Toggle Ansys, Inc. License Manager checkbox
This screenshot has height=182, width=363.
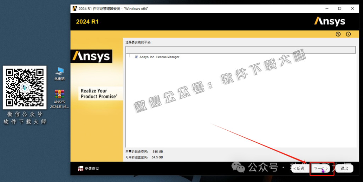click(136, 57)
